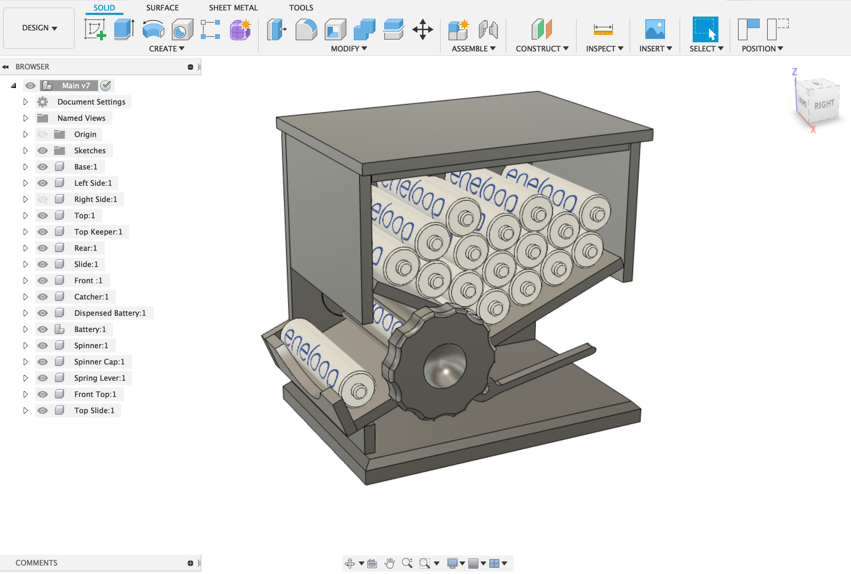Screen dimensions: 851x574
Task: Expand the Top Keeper:1 component
Action: (x=25, y=232)
